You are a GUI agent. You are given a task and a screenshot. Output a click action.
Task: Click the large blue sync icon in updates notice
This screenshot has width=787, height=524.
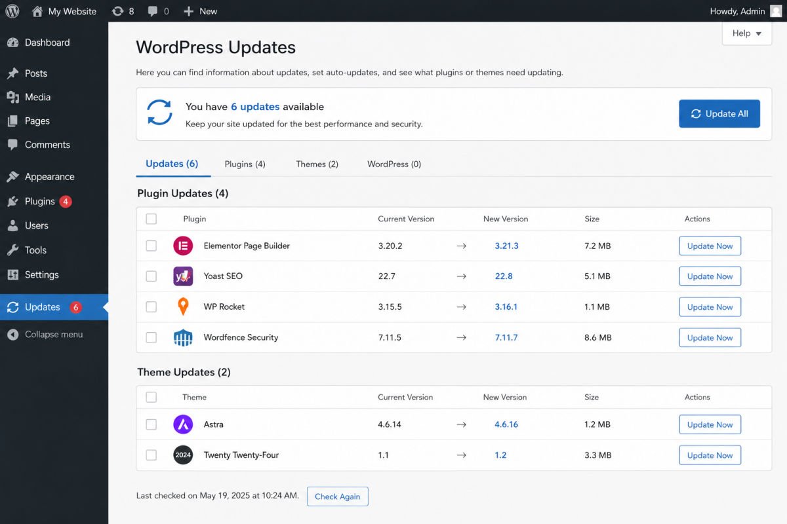coord(159,113)
